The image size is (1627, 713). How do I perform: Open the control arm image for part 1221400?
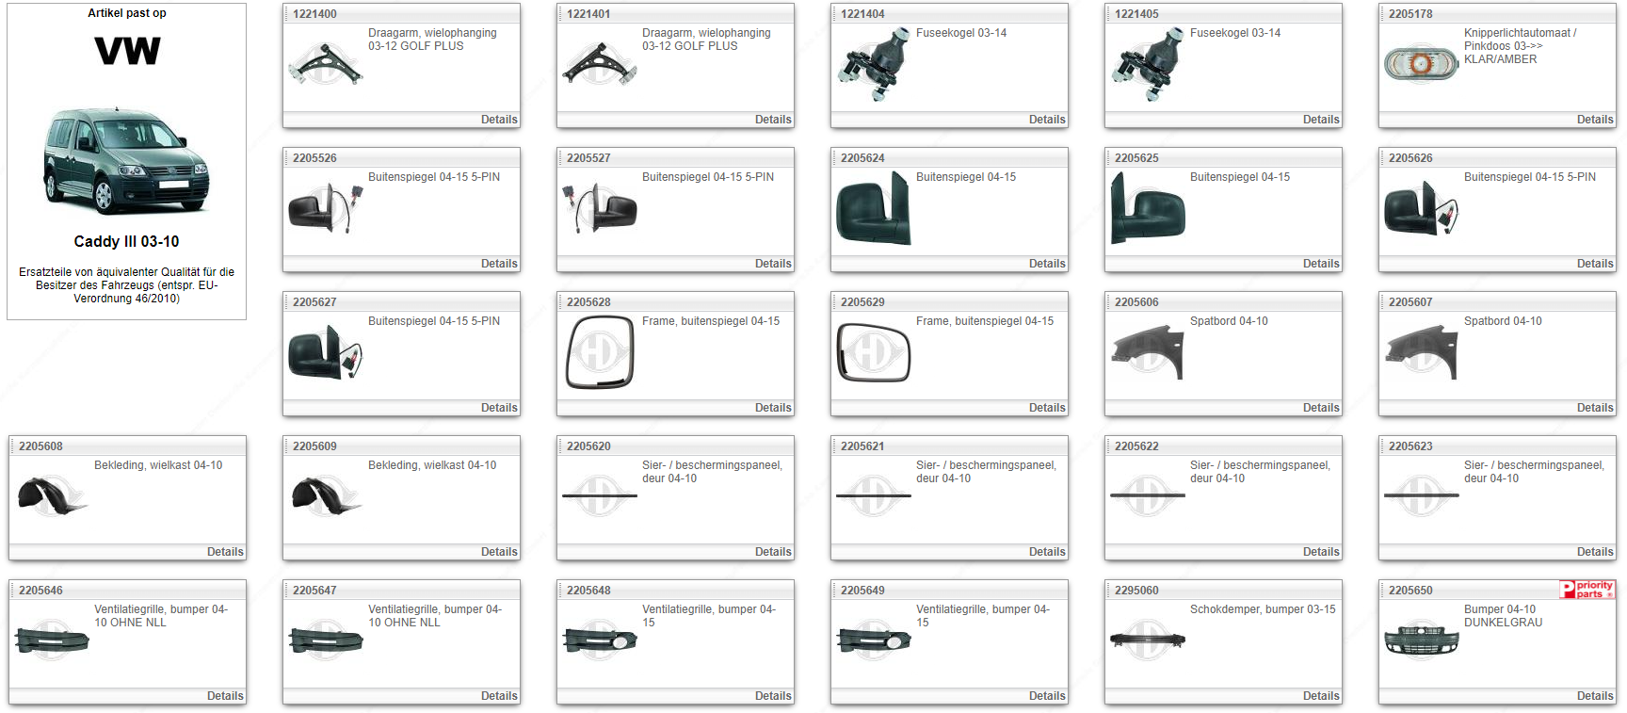pos(325,65)
